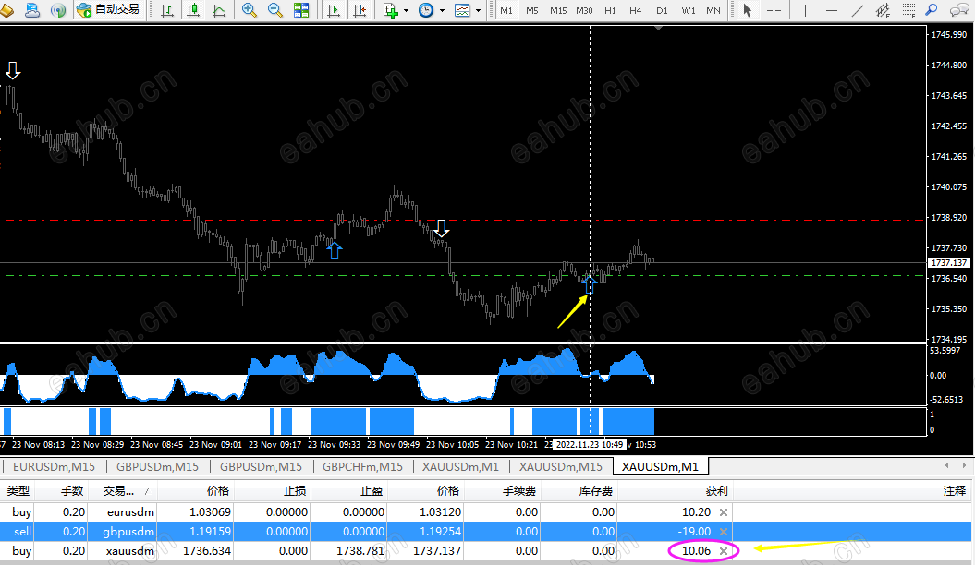Switch chart to bar chart type
Screen dimensions: 975x565
coord(167,10)
